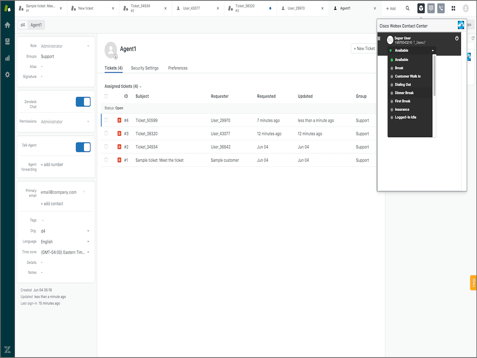Open the Views icon in sidebar
The image size is (477, 358).
click(7, 41)
